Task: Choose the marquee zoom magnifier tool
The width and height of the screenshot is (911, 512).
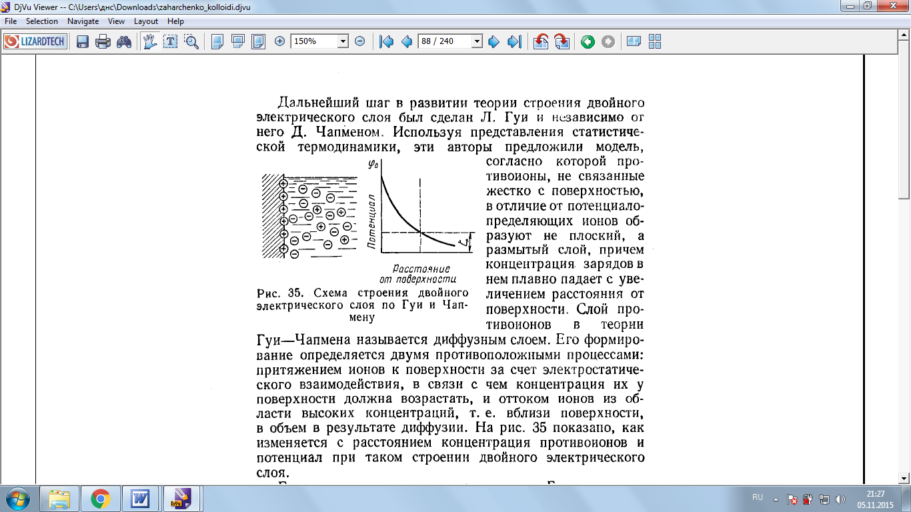Action: point(191,41)
